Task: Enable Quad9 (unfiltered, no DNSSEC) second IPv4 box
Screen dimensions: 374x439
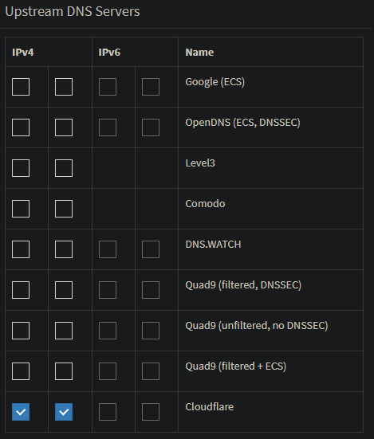Action: pyautogui.click(x=64, y=331)
